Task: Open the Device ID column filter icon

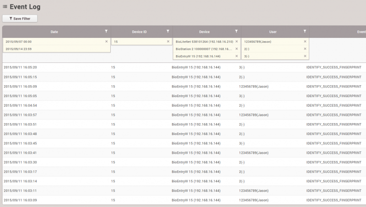Action: click(x=168, y=31)
